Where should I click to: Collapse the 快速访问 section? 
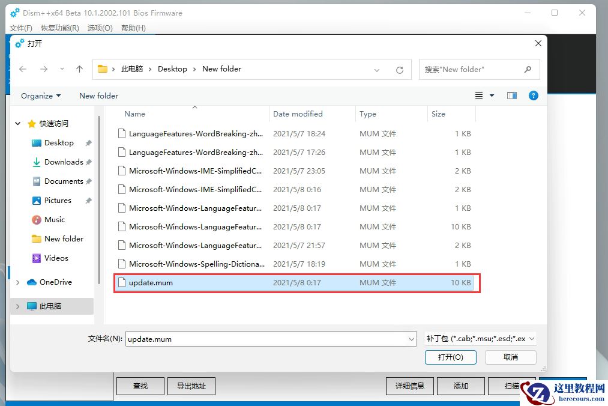pos(17,124)
